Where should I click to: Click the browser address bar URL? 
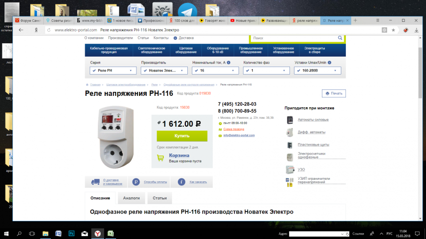pyautogui.click(x=76, y=30)
